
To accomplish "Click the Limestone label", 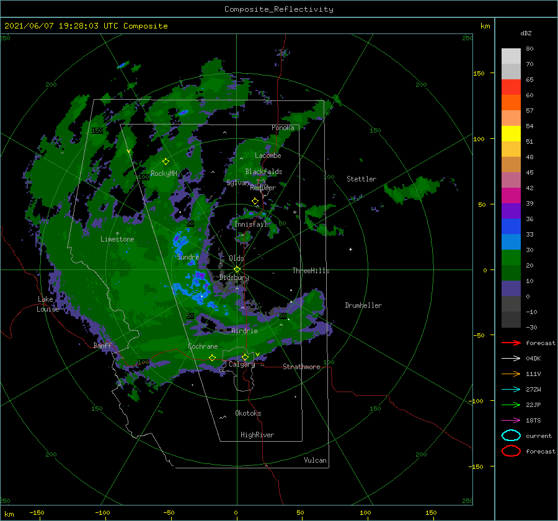I will [117, 239].
